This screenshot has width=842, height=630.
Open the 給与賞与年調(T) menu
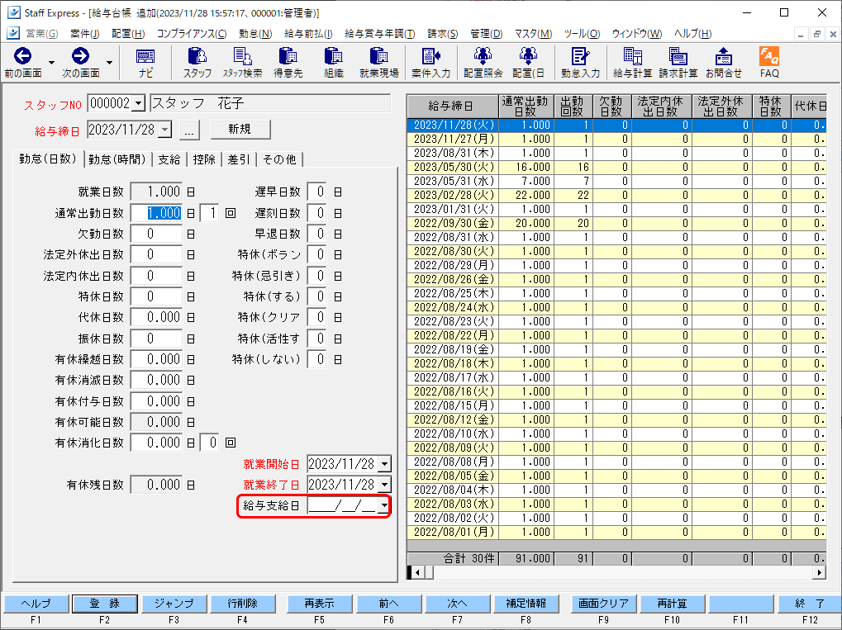379,33
